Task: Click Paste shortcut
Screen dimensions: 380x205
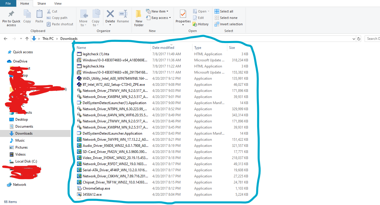Action: [x=60, y=24]
